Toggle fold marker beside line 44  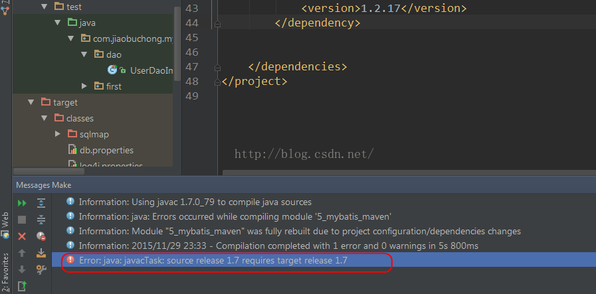pyautogui.click(x=217, y=23)
